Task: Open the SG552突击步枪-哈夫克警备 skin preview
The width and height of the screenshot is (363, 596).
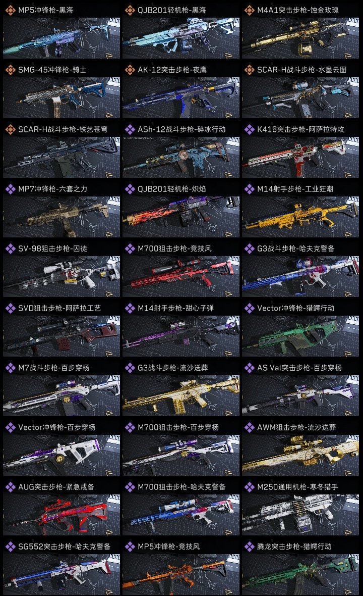Action: click(x=62, y=574)
